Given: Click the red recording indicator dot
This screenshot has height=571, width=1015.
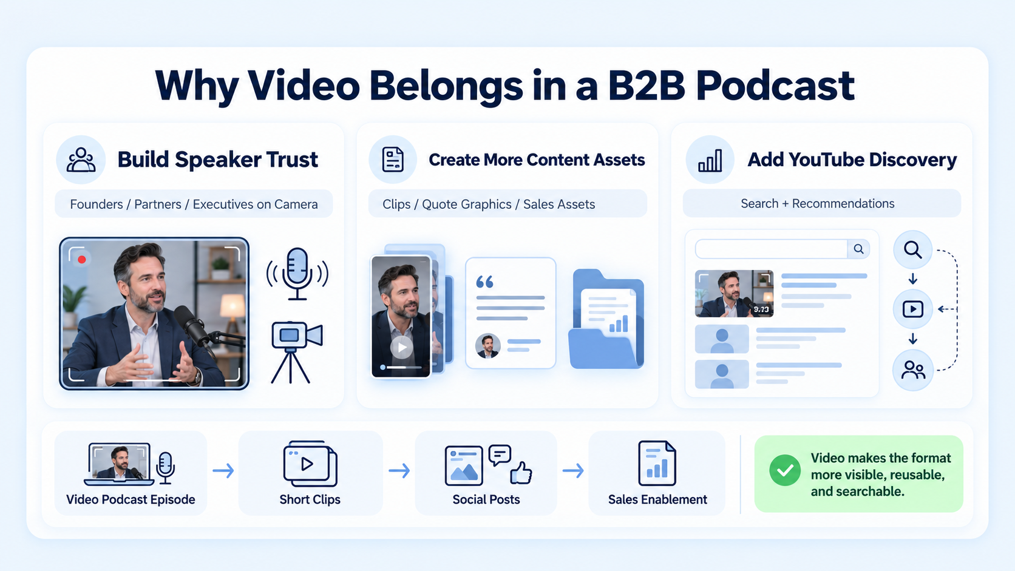Looking at the screenshot, I should point(82,260).
